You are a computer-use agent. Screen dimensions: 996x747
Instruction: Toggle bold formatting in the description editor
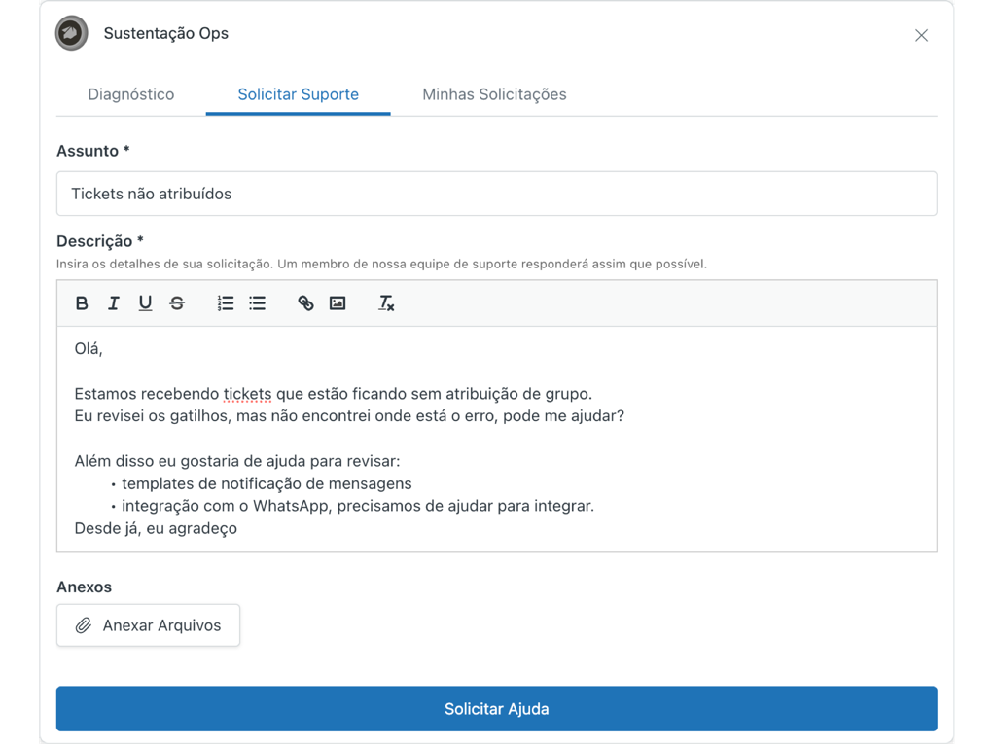[x=82, y=303]
